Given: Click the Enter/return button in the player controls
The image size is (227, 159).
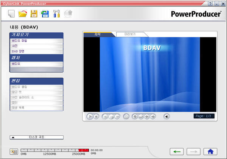Looking at the screenshot, I should [141, 117].
